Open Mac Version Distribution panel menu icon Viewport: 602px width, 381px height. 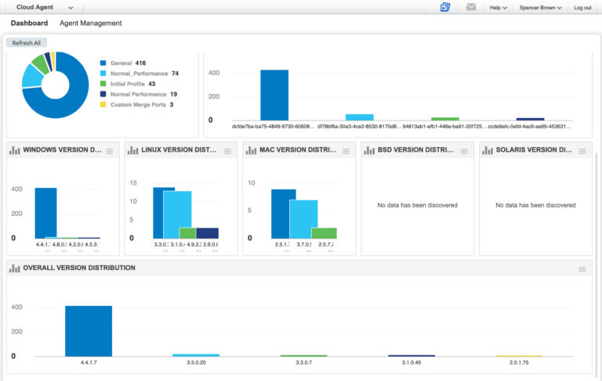tap(346, 151)
